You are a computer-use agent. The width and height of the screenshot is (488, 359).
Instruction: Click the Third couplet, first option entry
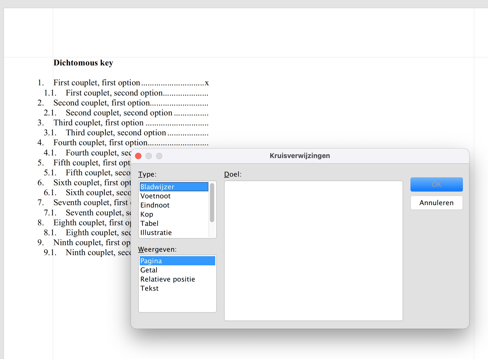[x=98, y=123]
